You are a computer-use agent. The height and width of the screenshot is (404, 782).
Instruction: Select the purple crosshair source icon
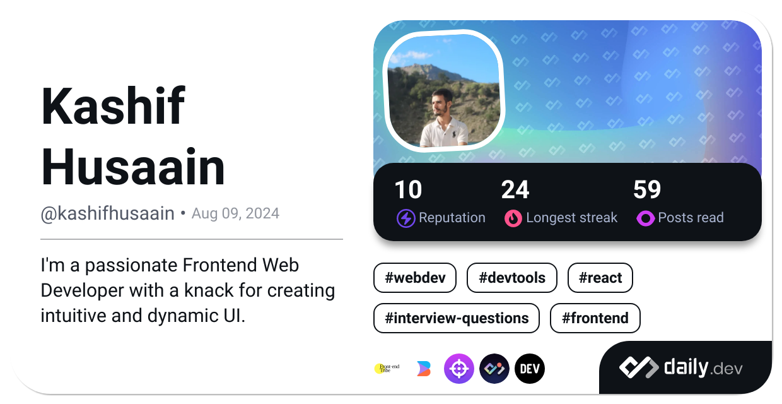tap(459, 369)
